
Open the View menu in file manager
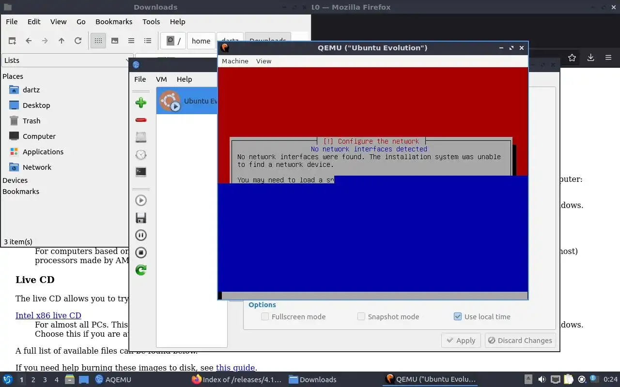pyautogui.click(x=58, y=22)
